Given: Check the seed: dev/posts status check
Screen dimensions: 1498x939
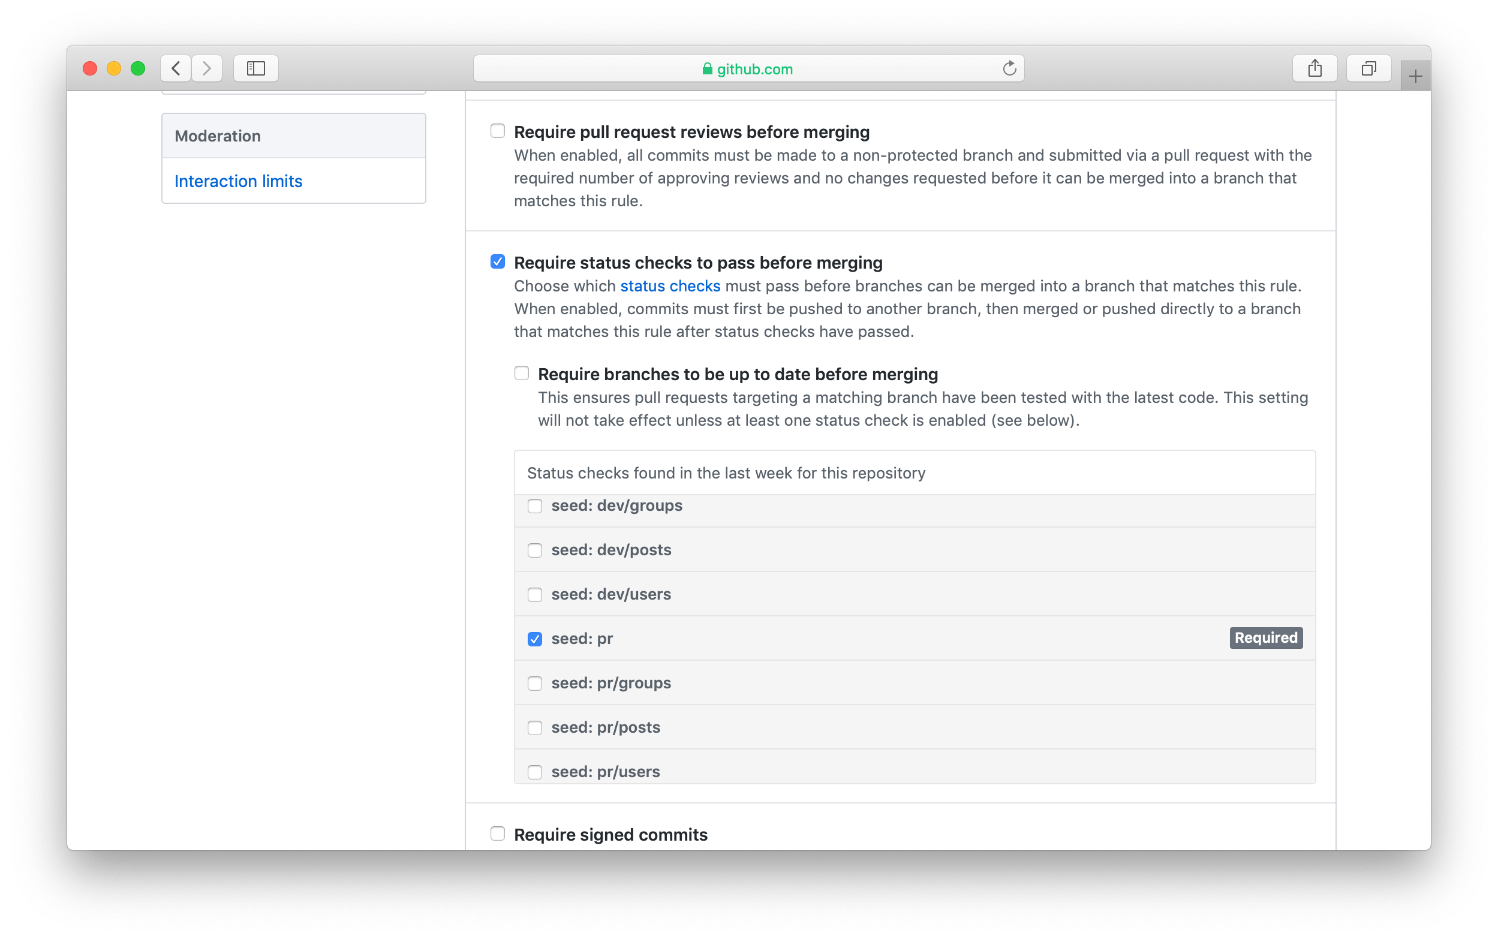Looking at the screenshot, I should tap(534, 550).
